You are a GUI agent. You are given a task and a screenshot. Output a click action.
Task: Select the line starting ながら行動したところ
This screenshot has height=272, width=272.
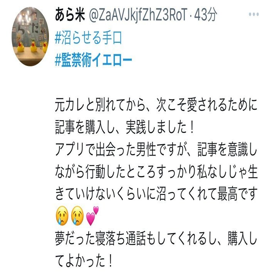click(x=156, y=172)
